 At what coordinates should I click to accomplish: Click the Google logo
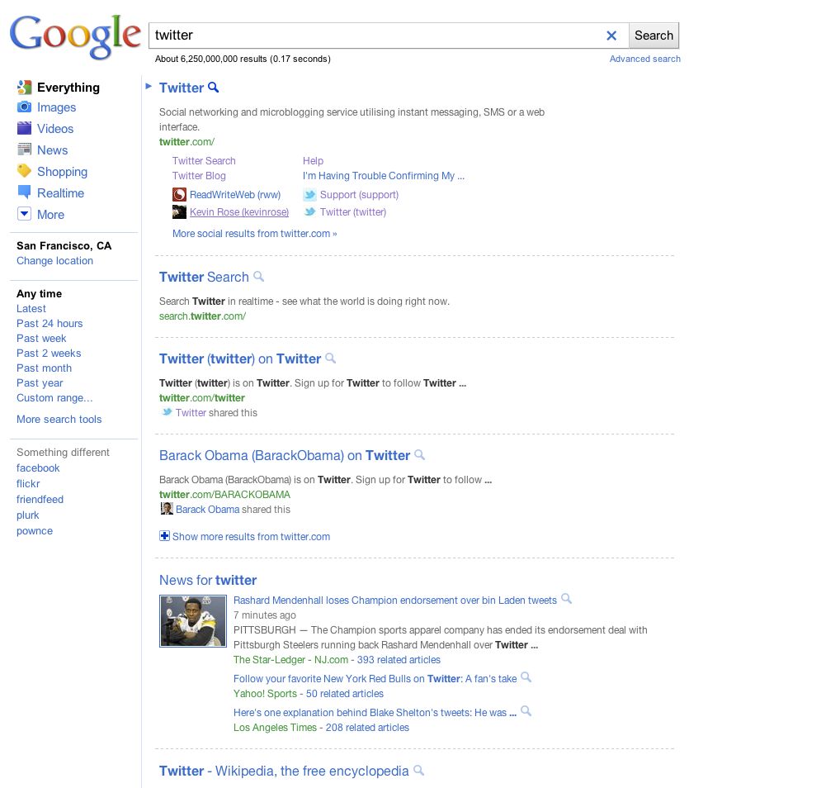[x=75, y=36]
